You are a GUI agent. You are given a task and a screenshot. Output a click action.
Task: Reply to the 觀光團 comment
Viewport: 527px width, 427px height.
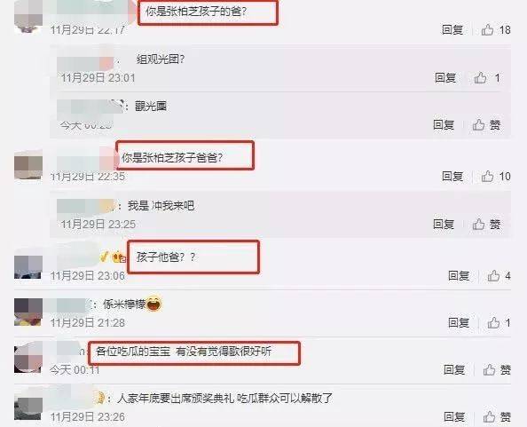pos(444,125)
